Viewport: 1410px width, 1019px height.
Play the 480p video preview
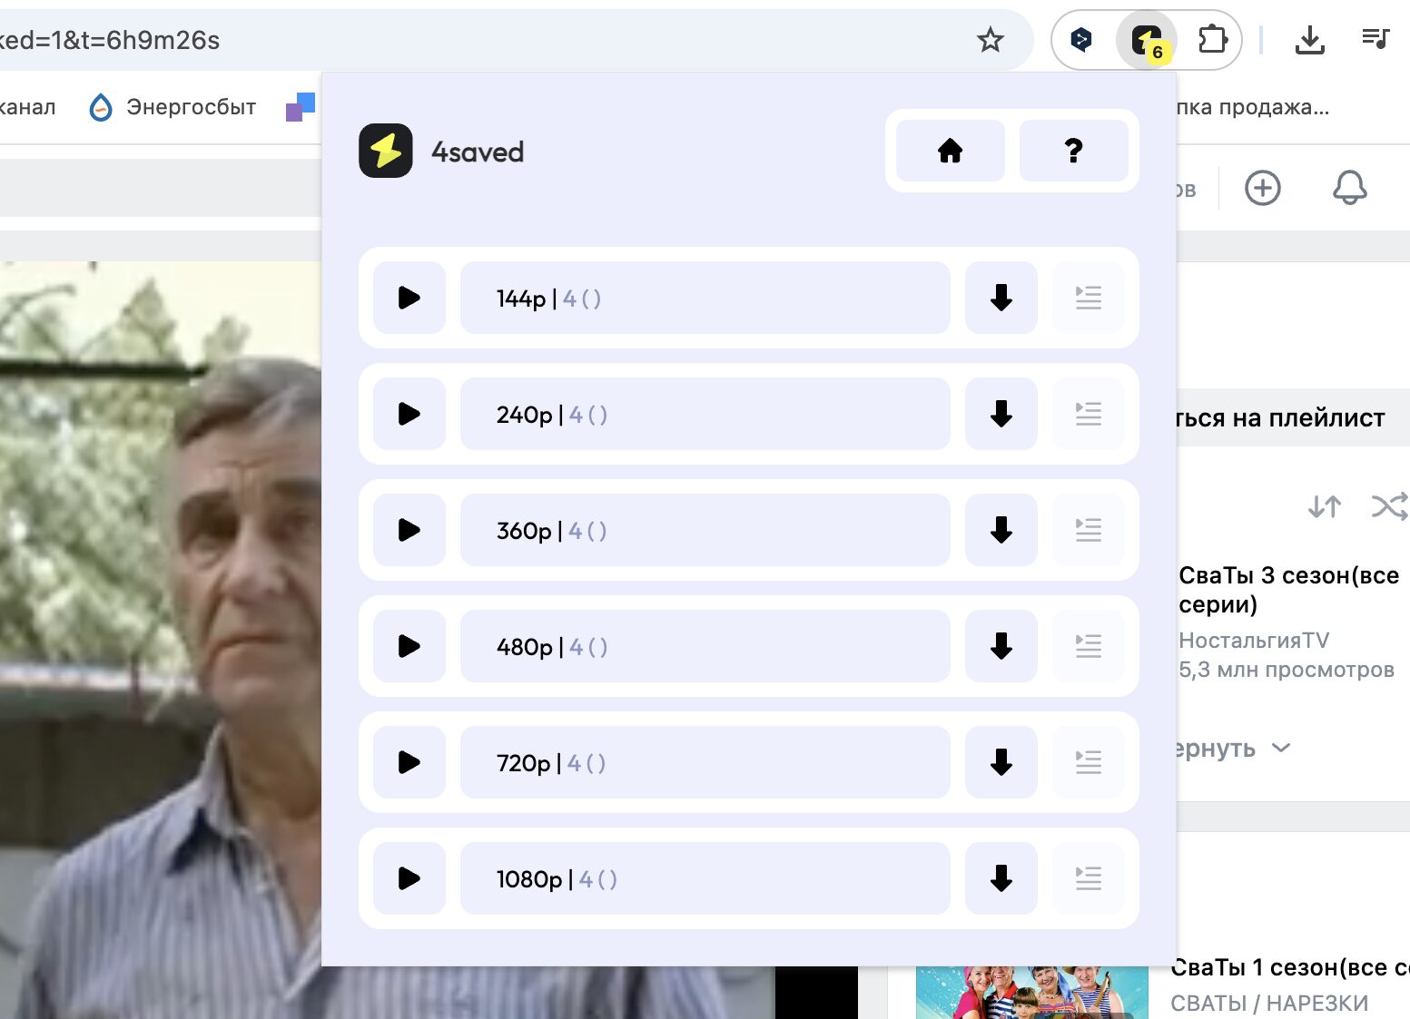click(x=409, y=646)
